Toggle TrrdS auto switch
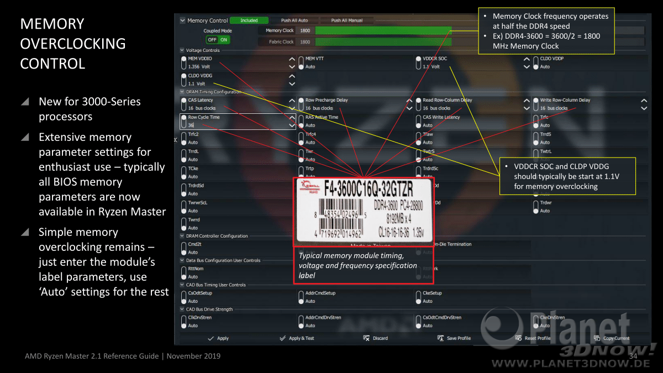The width and height of the screenshot is (663, 373). 536,138
